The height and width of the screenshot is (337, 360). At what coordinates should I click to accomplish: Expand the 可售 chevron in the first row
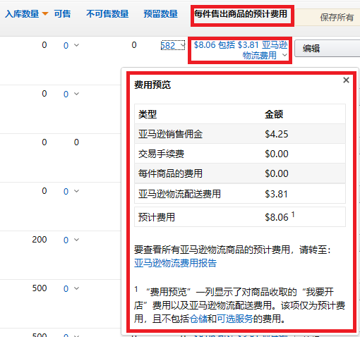[x=76, y=45]
